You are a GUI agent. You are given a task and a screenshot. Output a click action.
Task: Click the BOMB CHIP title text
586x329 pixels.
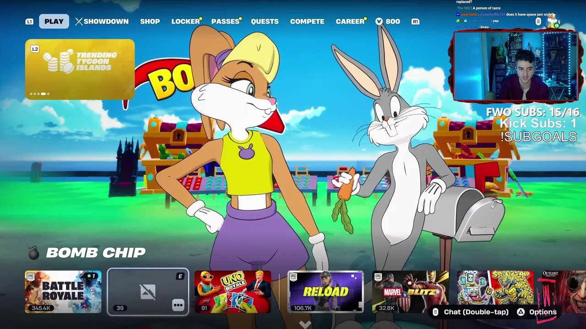tap(96, 252)
